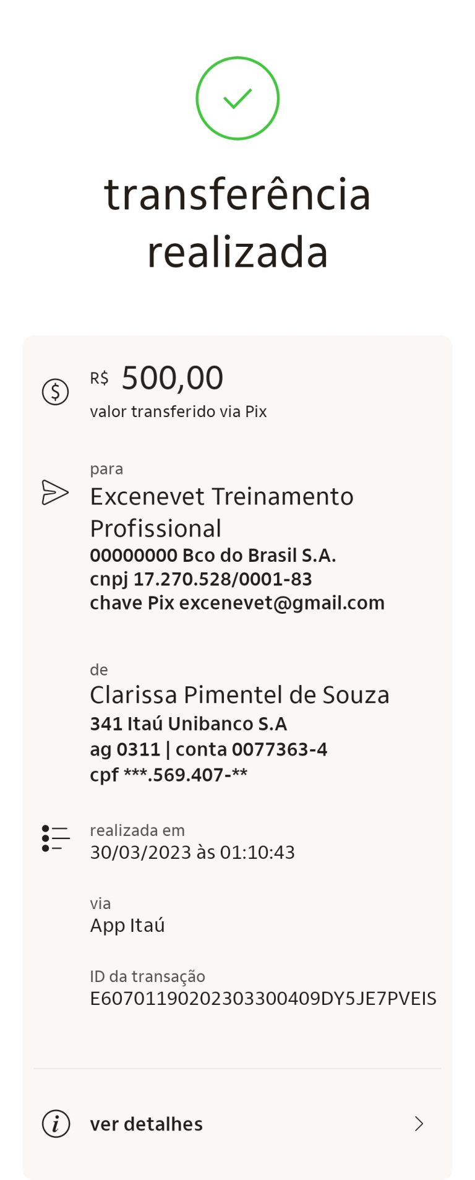Click the App Itaú channel text

point(127,925)
